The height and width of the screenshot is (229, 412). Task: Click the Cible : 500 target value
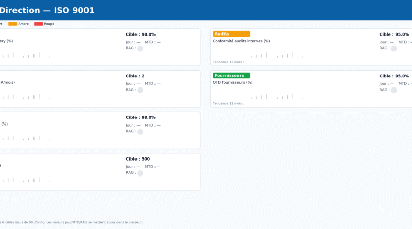coord(138,159)
